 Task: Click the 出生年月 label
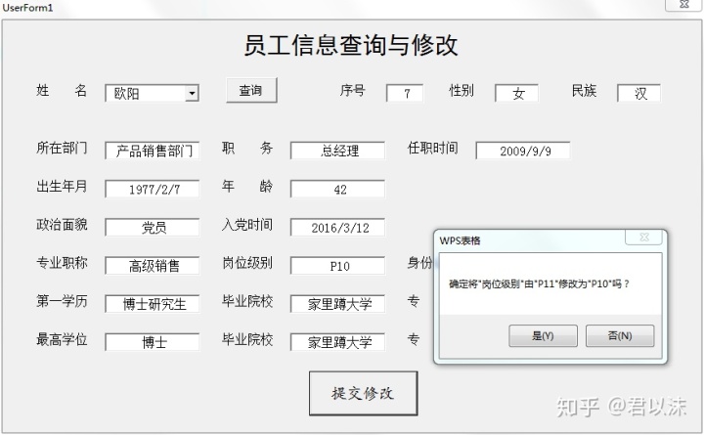coord(62,186)
